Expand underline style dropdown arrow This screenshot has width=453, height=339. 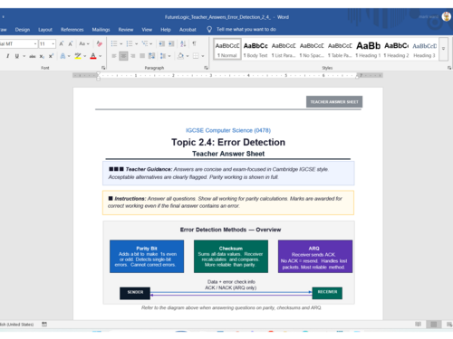[x=24, y=56]
